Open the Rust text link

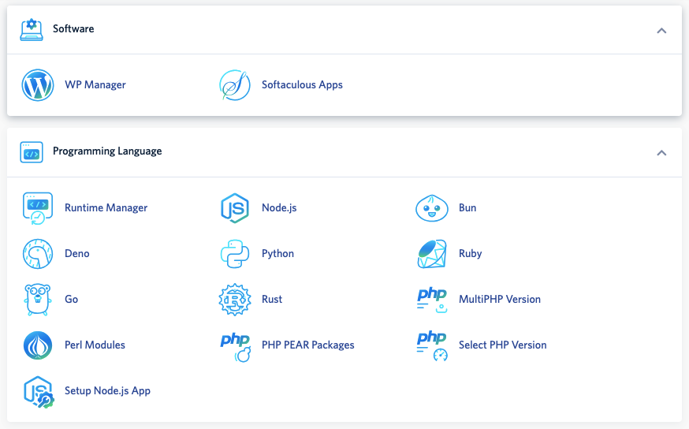[x=272, y=300]
